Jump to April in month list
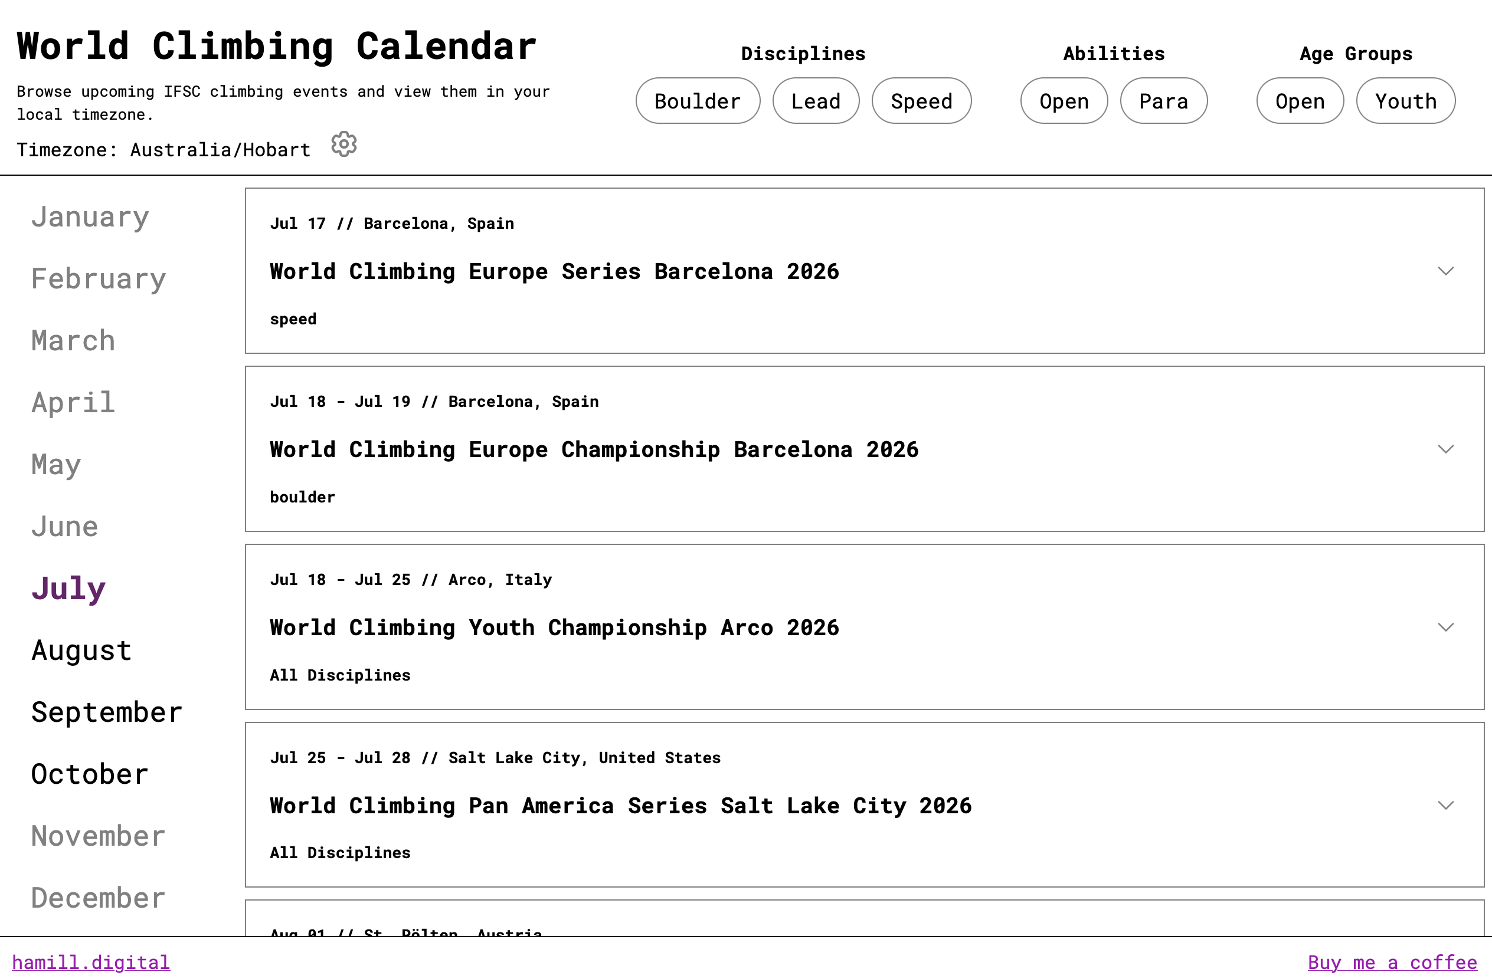The image size is (1492, 979). pos(73,403)
